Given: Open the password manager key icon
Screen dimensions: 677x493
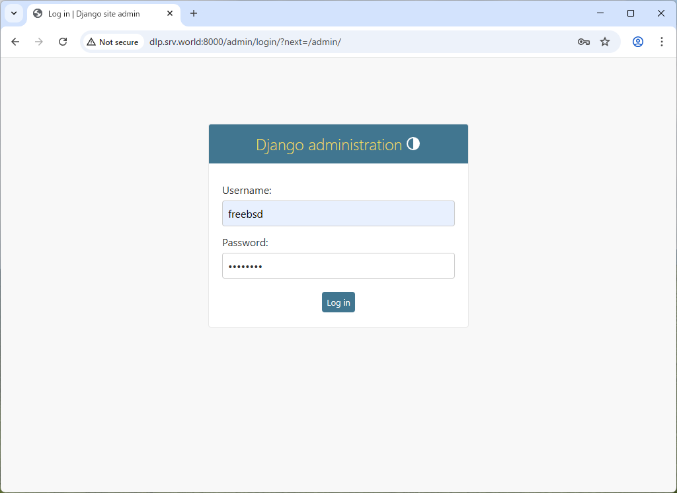Looking at the screenshot, I should tap(583, 41).
